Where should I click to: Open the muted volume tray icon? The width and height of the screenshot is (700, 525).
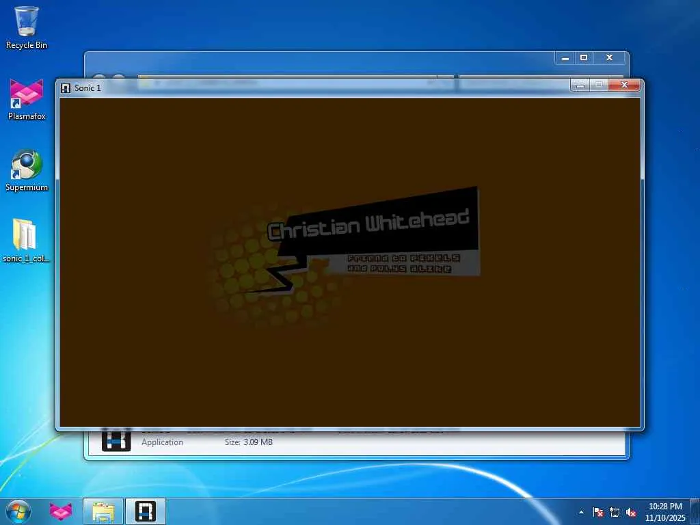[631, 512]
